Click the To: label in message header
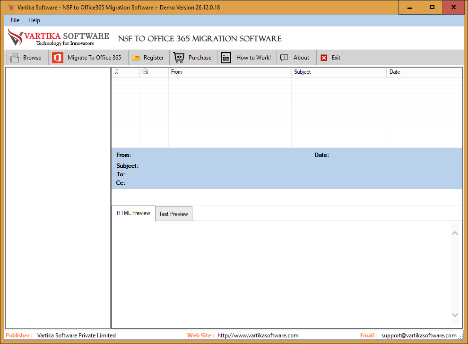Viewport: 468px width, 344px height. pyautogui.click(x=121, y=174)
